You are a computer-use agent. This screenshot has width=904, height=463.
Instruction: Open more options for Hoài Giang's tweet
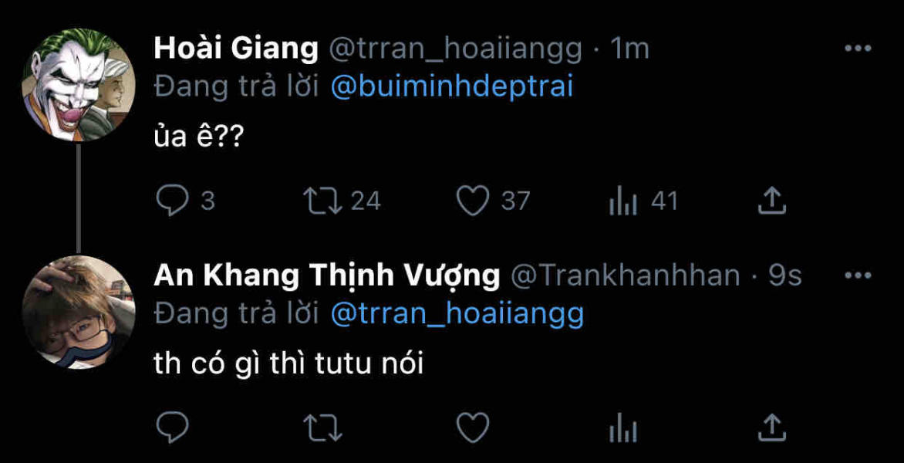[857, 49]
